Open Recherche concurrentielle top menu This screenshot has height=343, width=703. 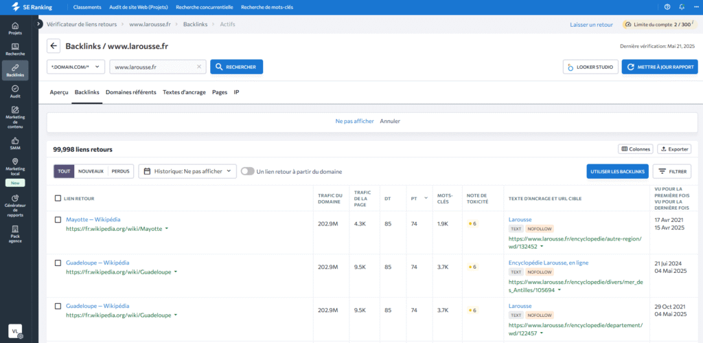(x=205, y=7)
